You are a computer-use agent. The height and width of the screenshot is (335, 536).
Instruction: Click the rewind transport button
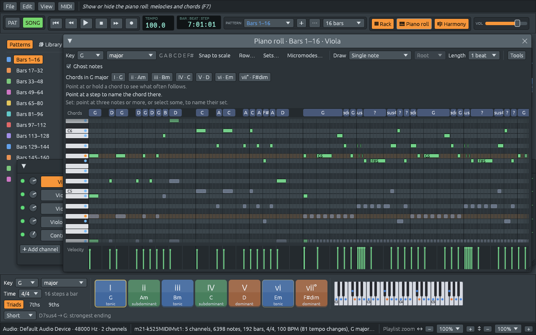tap(71, 23)
